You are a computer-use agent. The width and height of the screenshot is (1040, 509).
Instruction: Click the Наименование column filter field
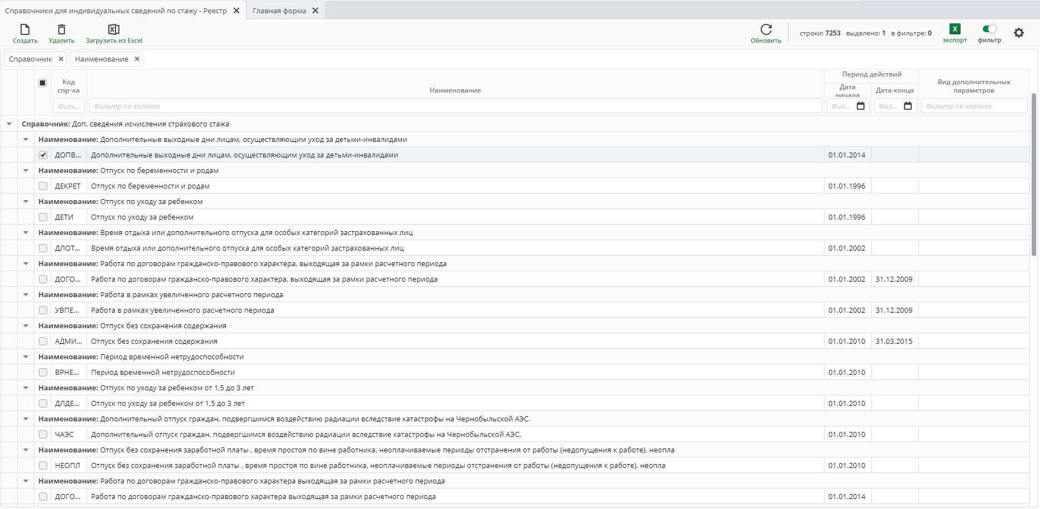click(455, 106)
